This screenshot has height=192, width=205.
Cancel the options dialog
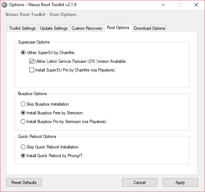[x=140, y=183]
